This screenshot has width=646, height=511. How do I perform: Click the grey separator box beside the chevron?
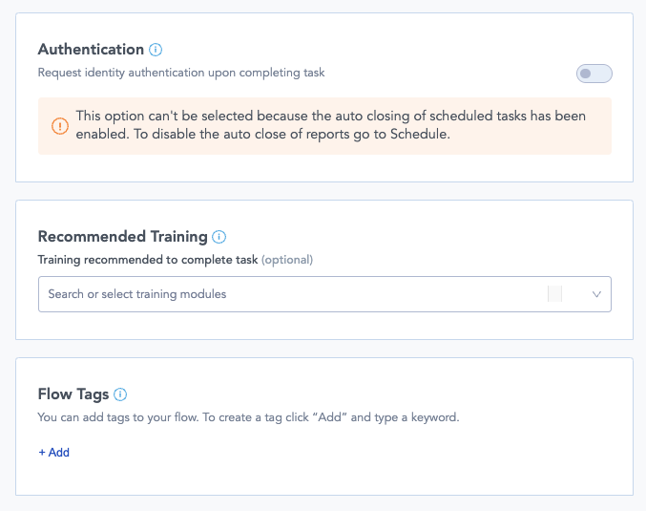[x=554, y=294]
